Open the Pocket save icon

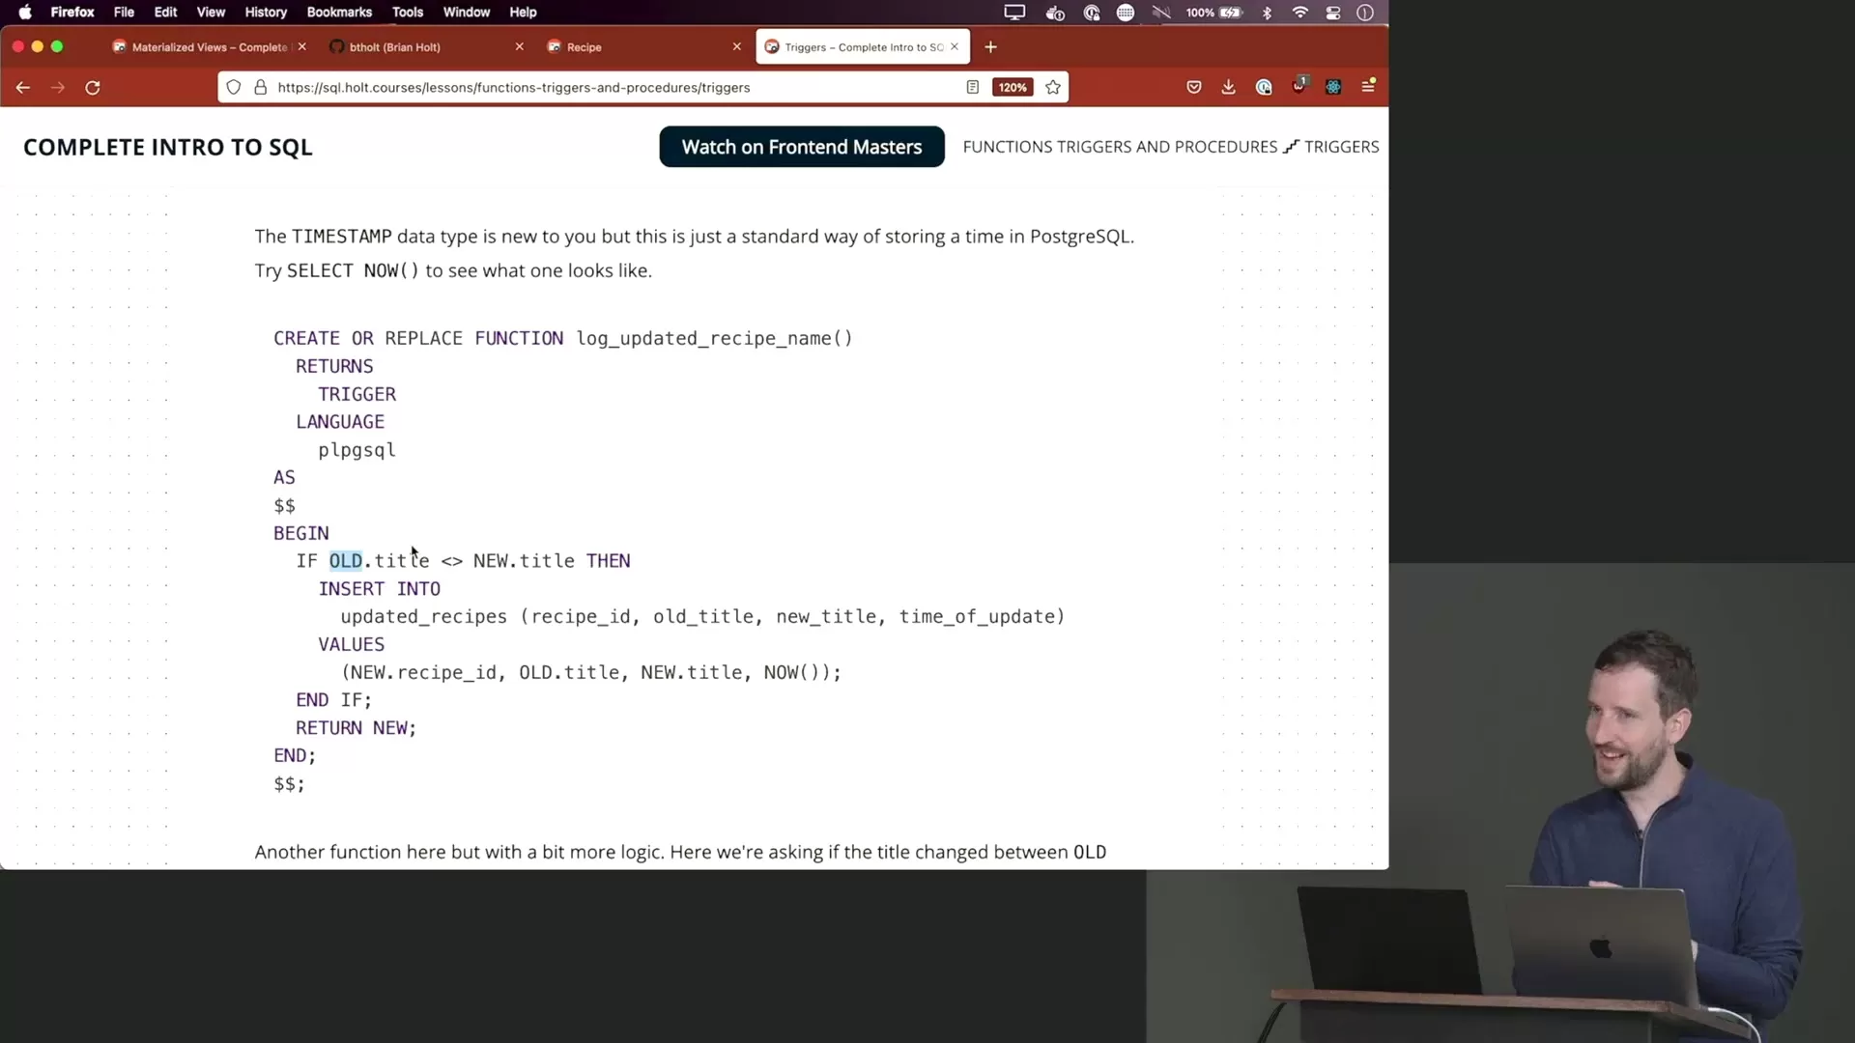pyautogui.click(x=1194, y=87)
